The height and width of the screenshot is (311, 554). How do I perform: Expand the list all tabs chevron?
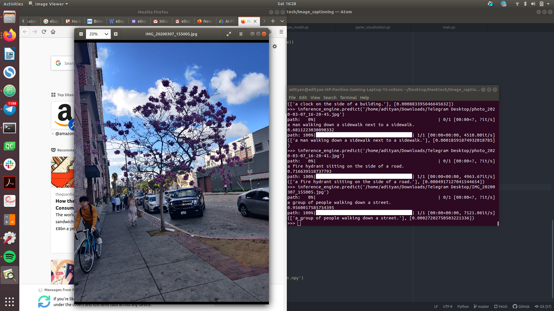pyautogui.click(x=282, y=21)
